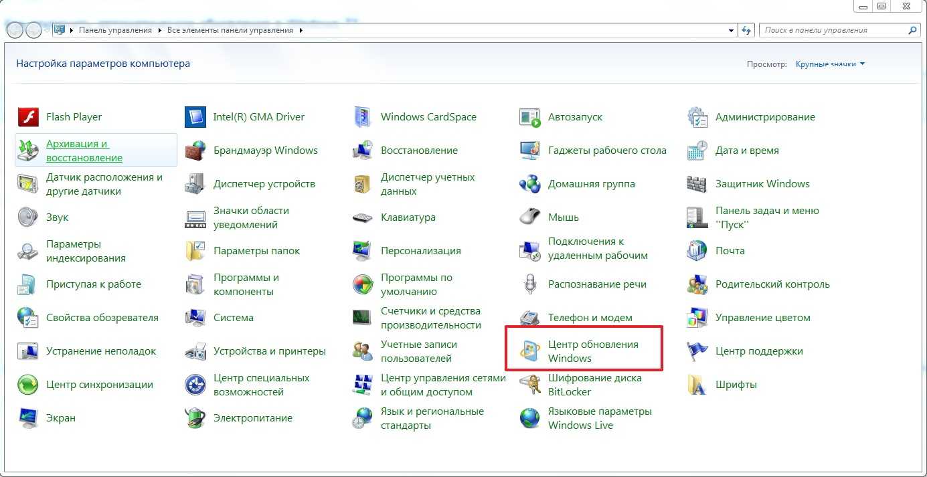The image size is (927, 477).
Task: Open the Защитник Windows icon
Action: [x=697, y=184]
